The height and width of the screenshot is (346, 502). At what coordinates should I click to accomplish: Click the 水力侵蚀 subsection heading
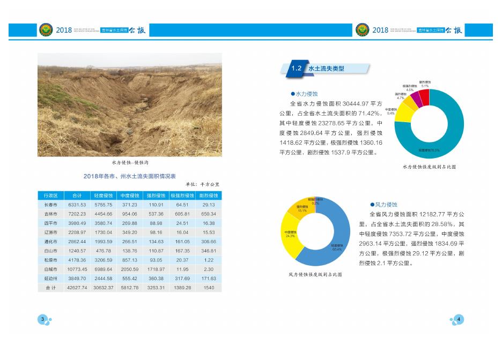304,94
